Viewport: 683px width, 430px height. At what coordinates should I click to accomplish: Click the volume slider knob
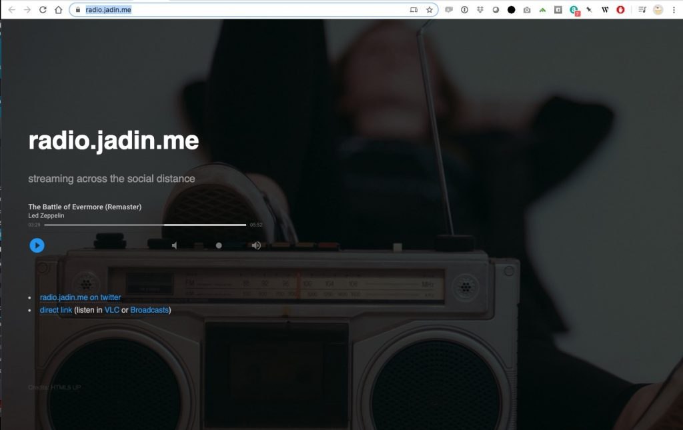point(219,245)
